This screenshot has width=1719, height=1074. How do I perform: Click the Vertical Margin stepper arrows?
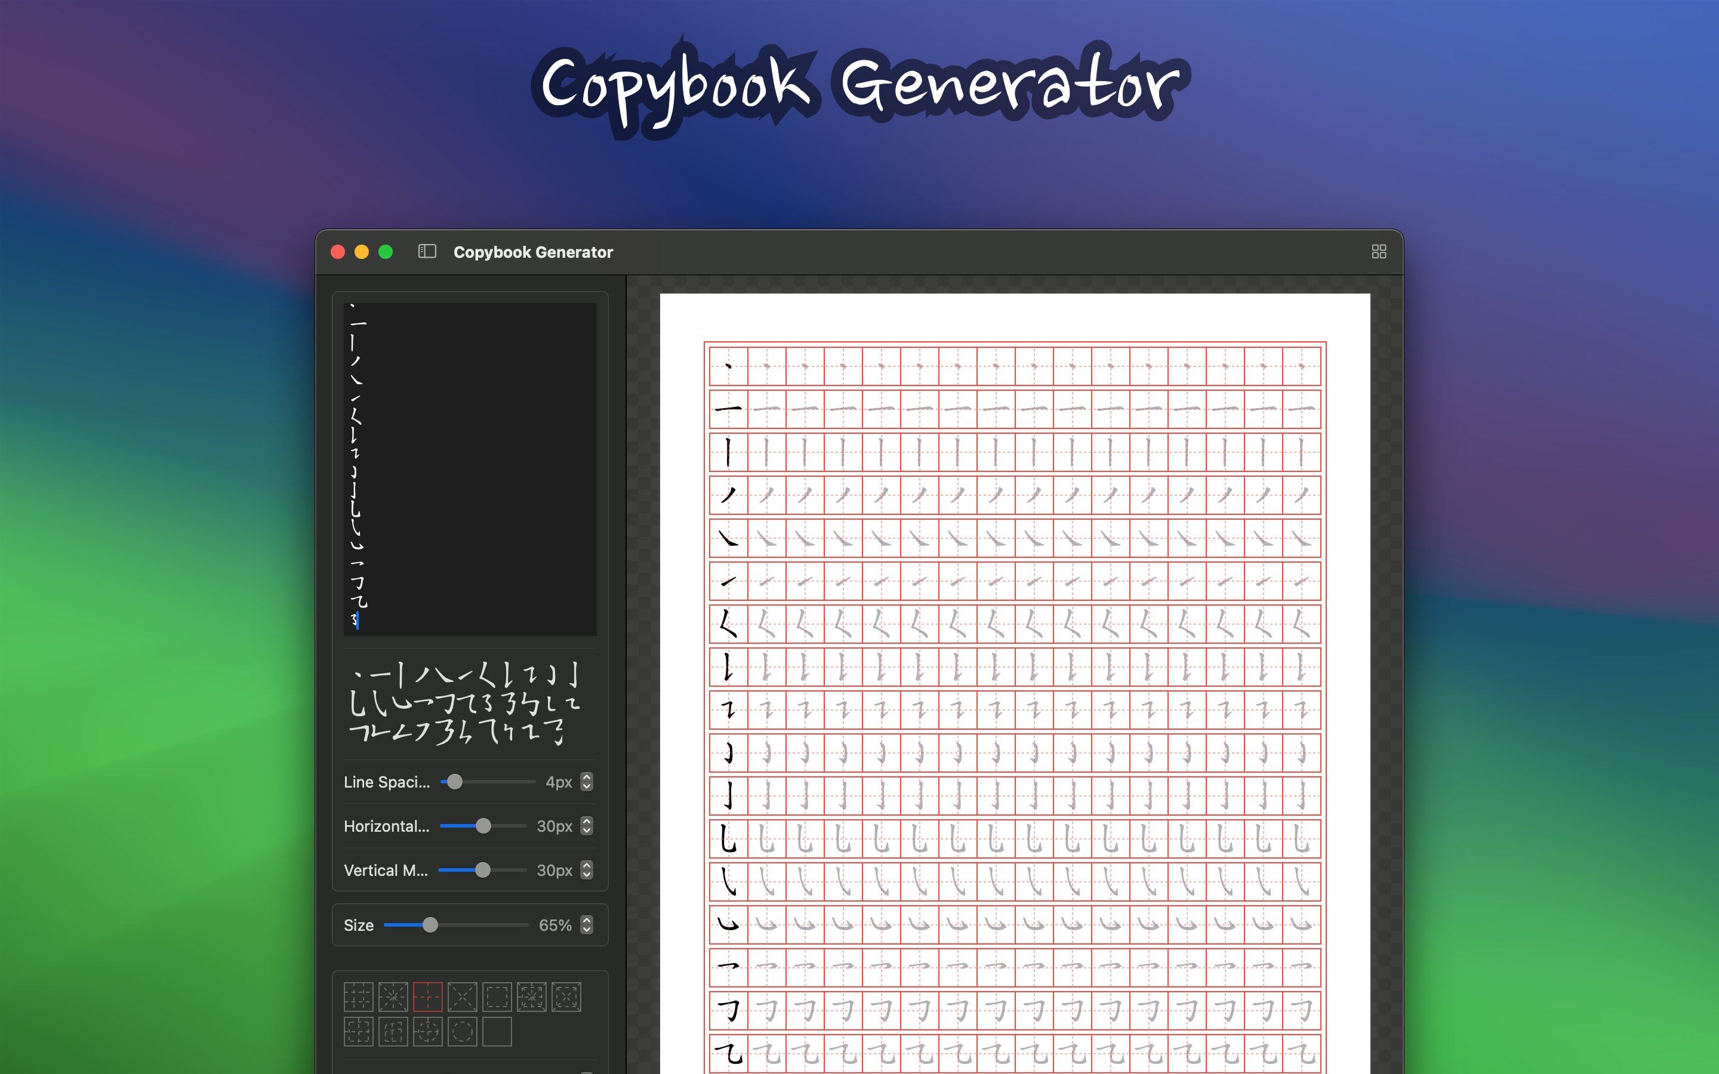click(587, 869)
